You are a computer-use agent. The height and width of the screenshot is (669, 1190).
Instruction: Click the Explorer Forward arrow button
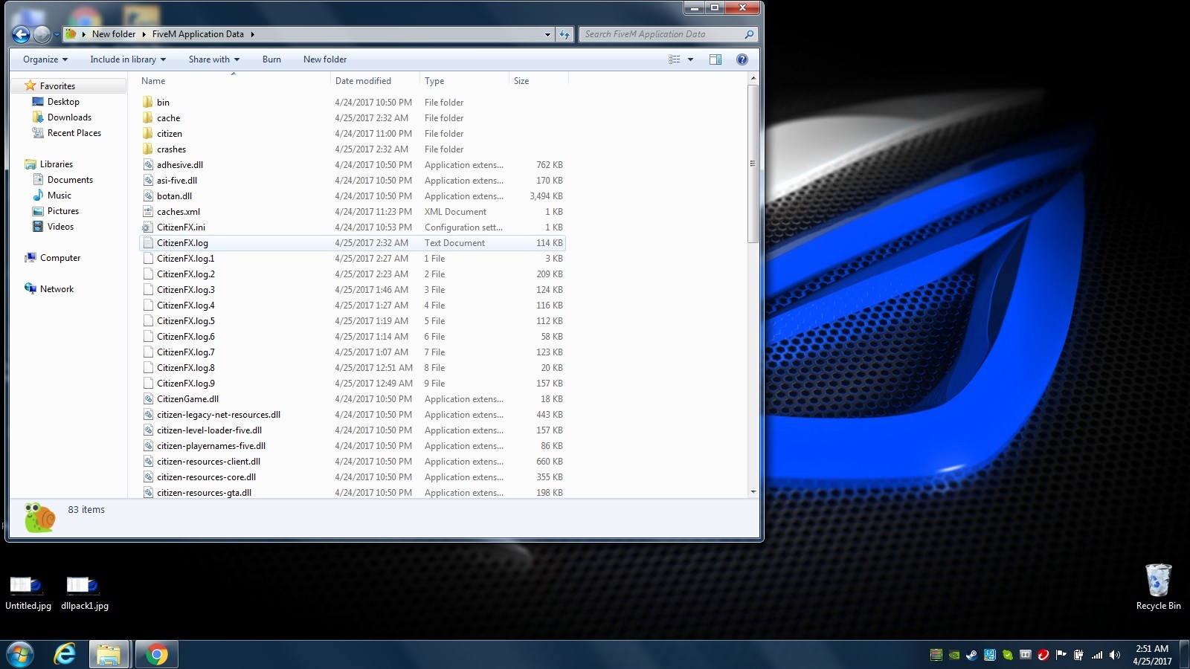[x=42, y=34]
